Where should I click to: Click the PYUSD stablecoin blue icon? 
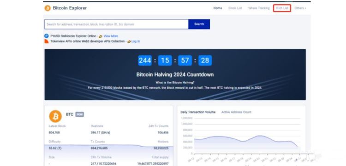(x=46, y=36)
